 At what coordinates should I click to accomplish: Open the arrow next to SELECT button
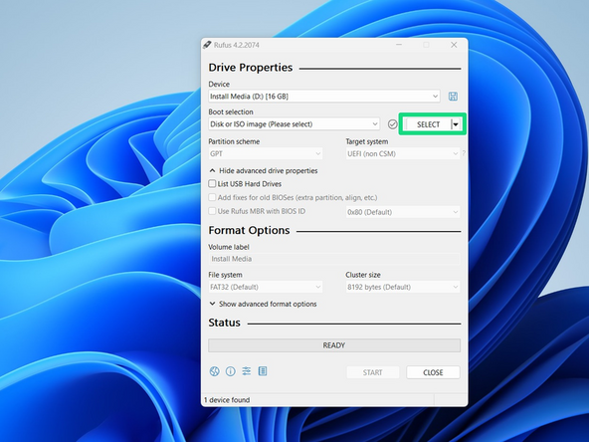click(x=456, y=124)
